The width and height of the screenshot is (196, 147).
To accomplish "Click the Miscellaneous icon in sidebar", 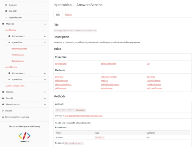I will (3, 105).
